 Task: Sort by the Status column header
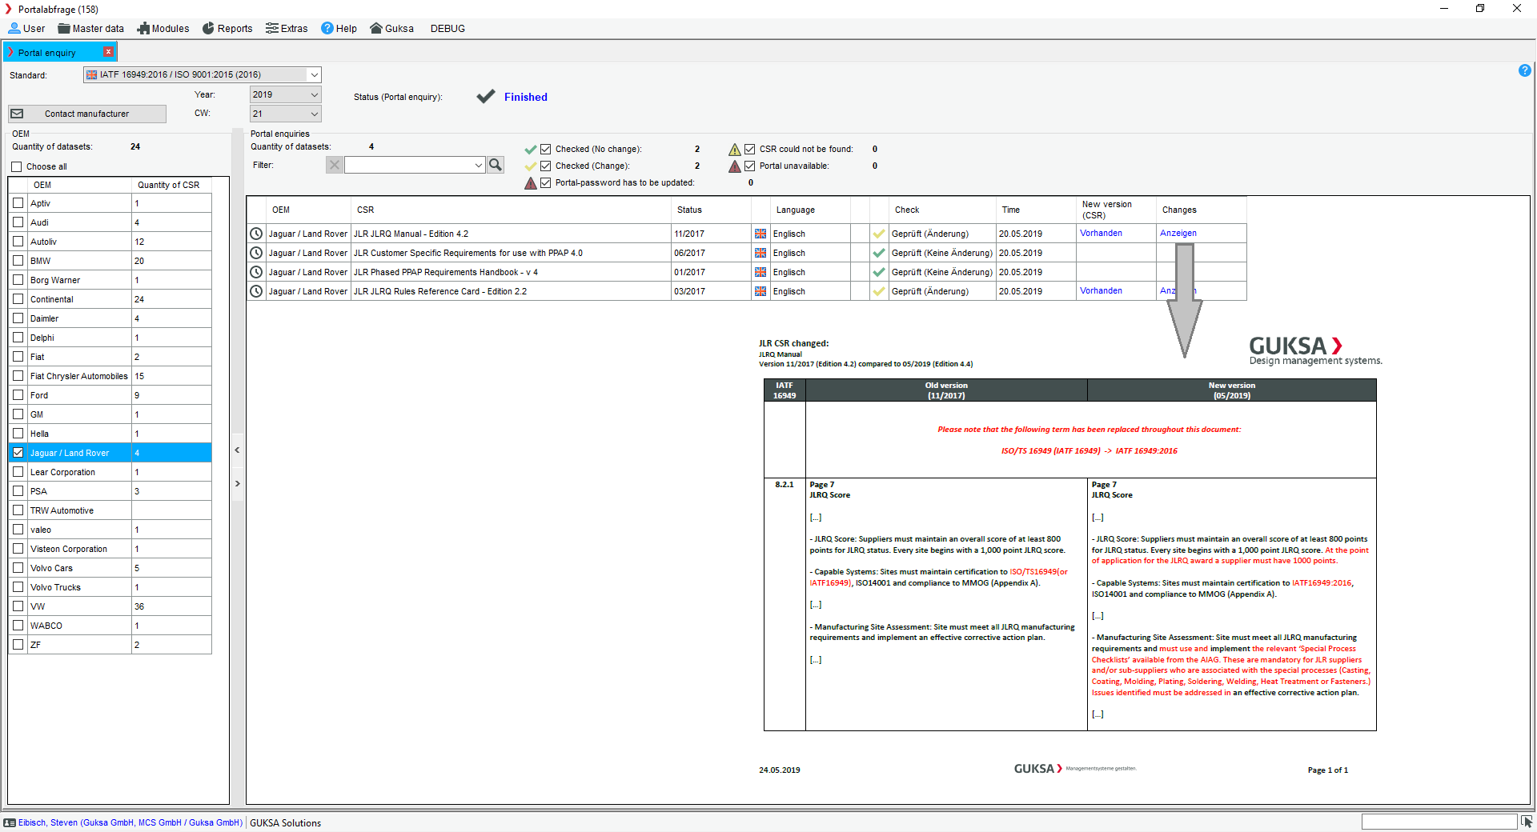click(711, 210)
